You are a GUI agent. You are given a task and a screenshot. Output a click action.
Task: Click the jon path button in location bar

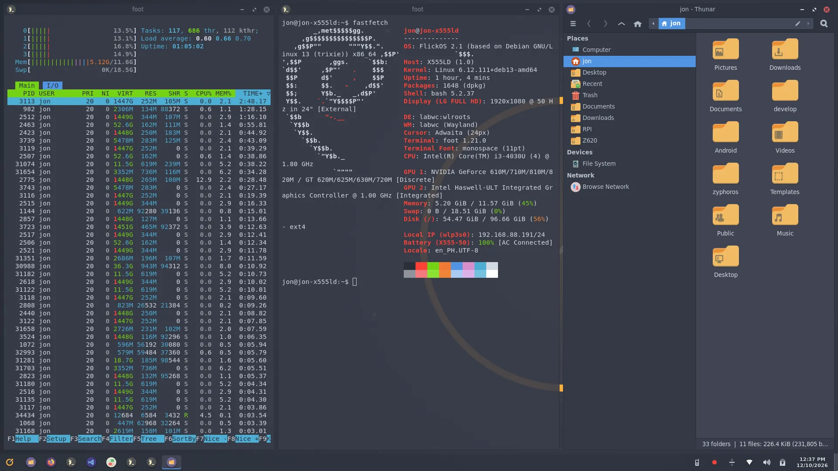[672, 24]
